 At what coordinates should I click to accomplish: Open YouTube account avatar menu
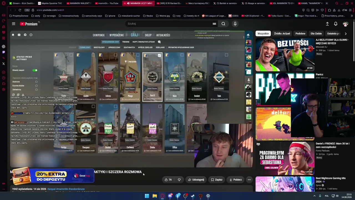coord(346,24)
